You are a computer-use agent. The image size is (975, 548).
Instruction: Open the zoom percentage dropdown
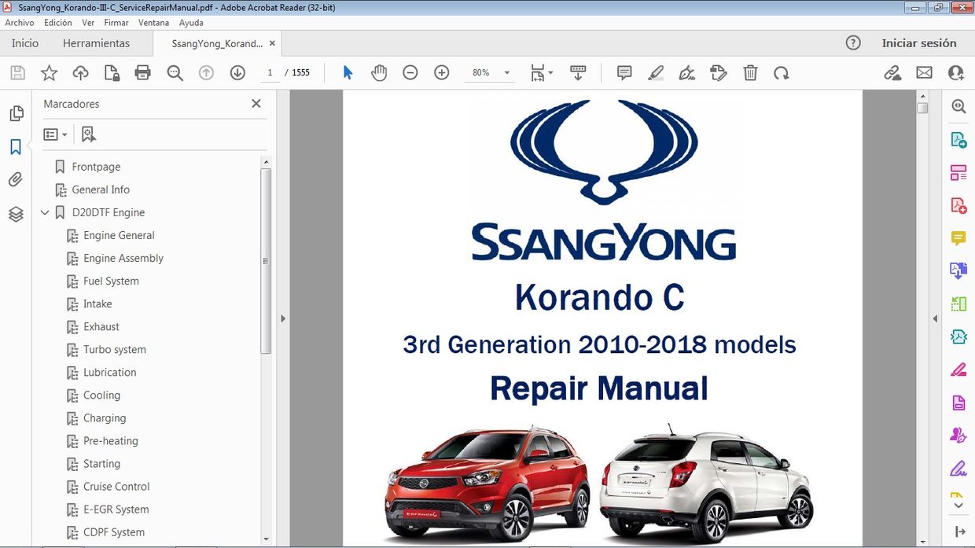pos(506,72)
